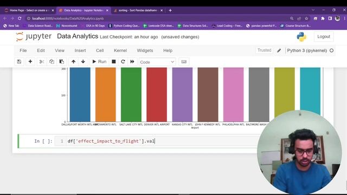
Task: Open the Help menu in Jupyter
Action: tap(168, 50)
